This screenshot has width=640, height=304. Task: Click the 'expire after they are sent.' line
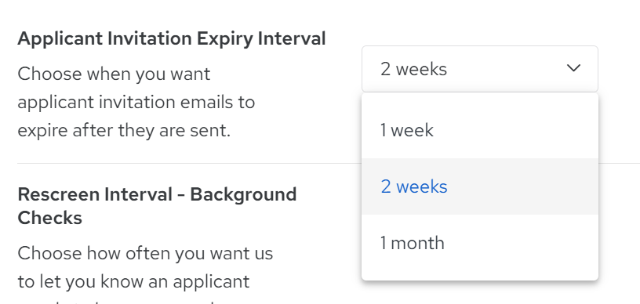[x=124, y=131]
